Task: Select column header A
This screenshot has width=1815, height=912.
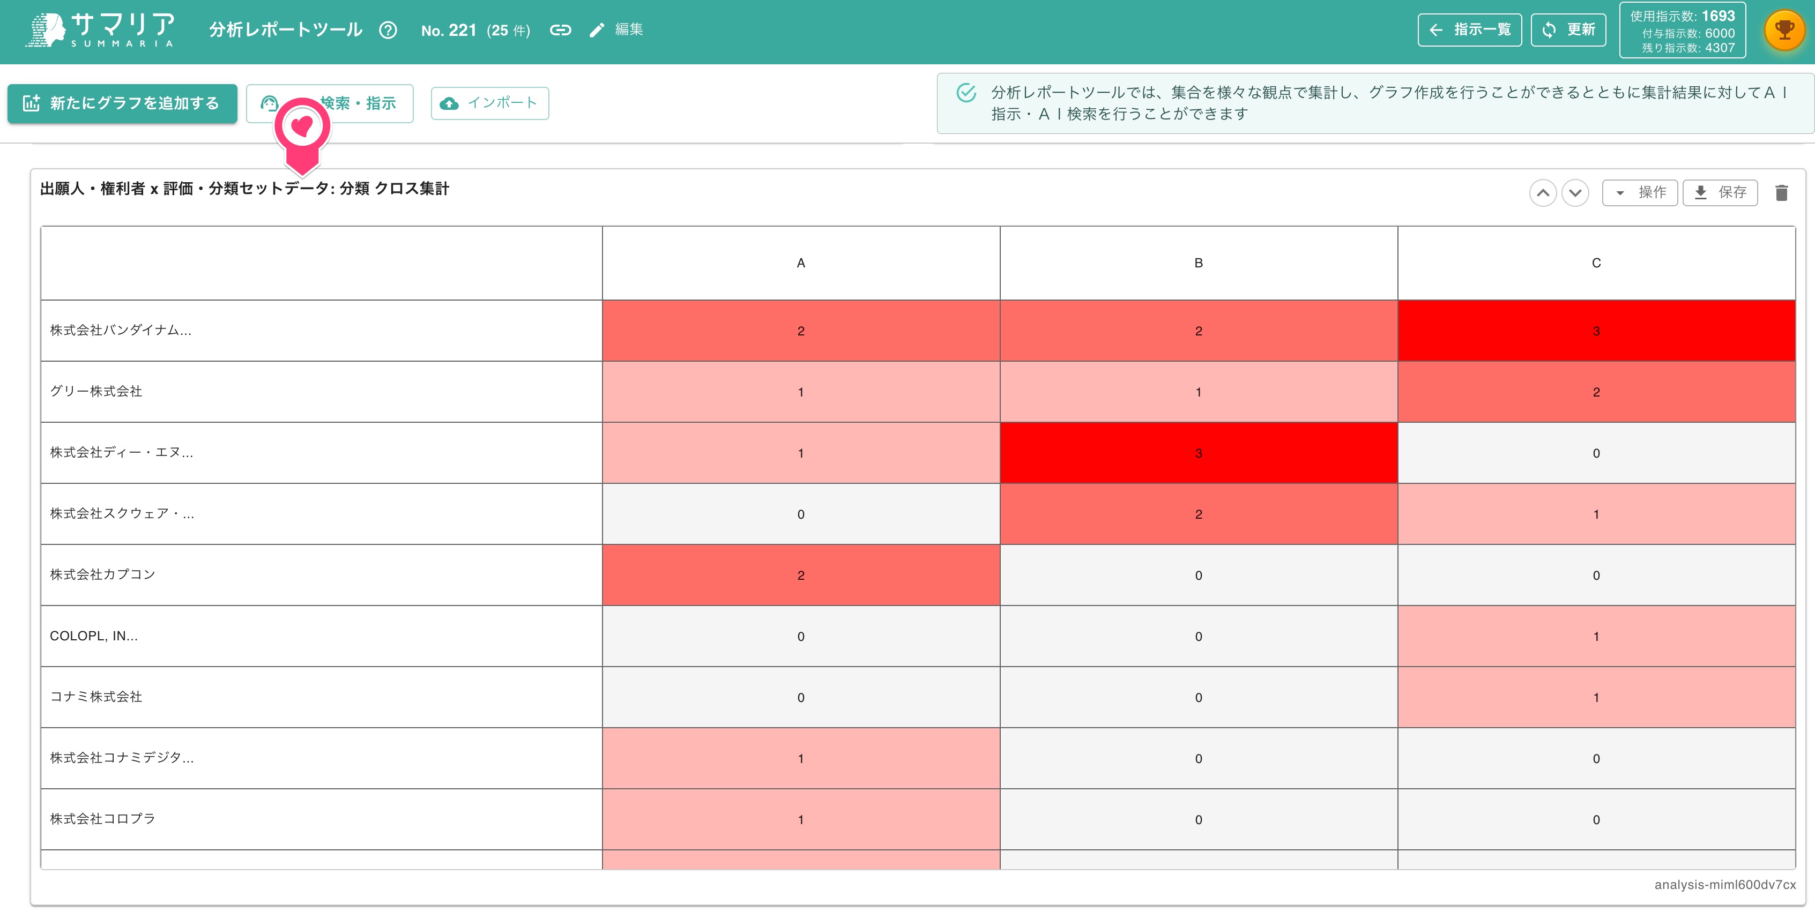Action: point(801,263)
